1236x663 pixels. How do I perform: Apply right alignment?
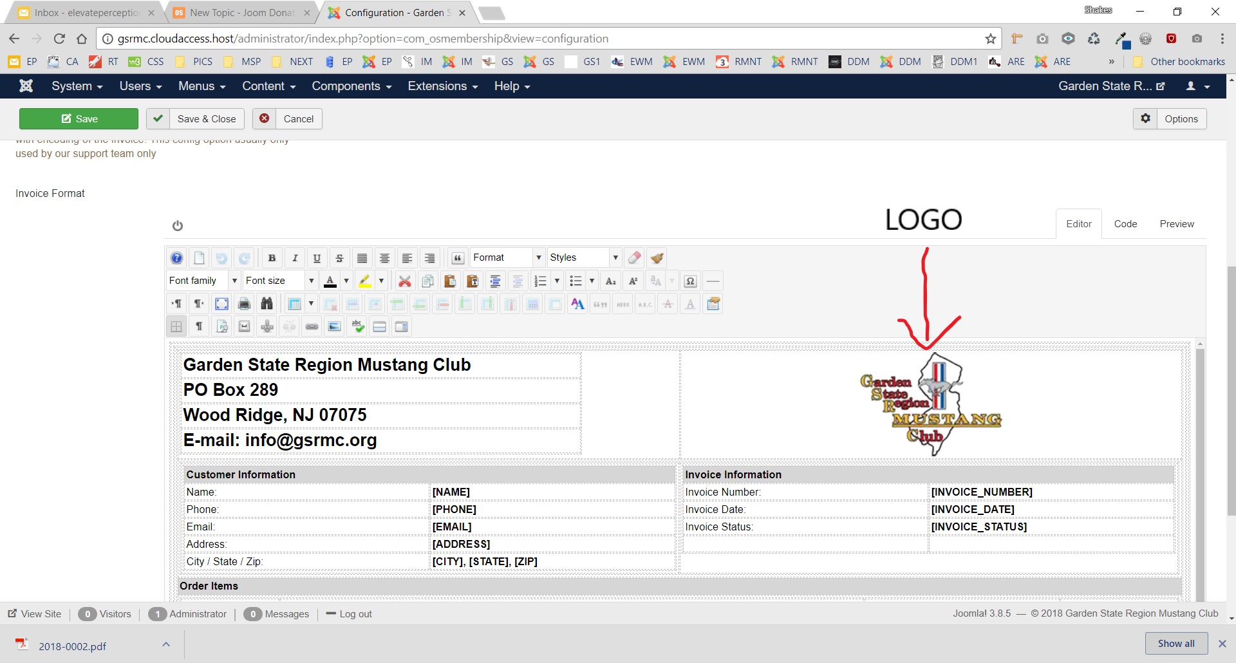(x=429, y=258)
